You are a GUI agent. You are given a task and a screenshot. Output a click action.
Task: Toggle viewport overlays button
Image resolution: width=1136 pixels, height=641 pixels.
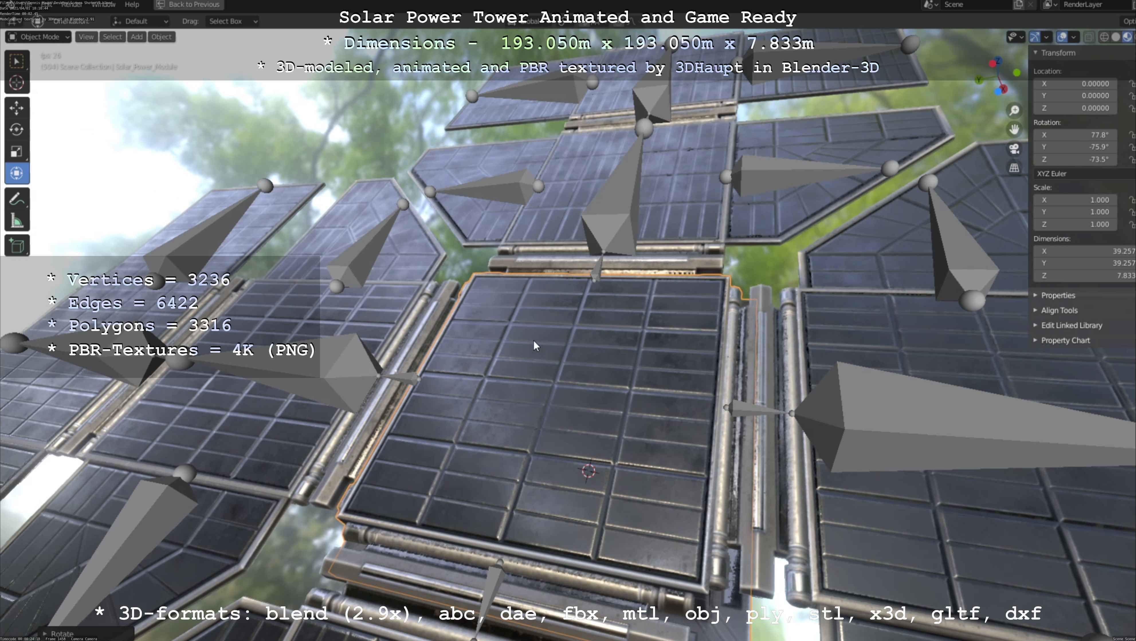[1062, 37]
